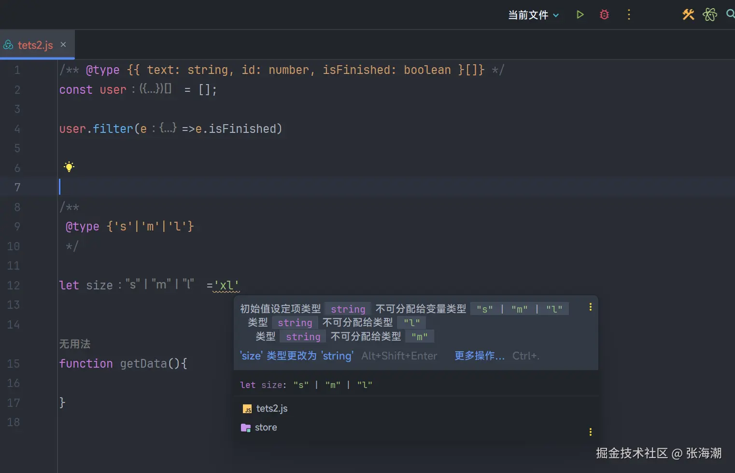Expand the folded {...} hint in filter callback

coord(168,128)
